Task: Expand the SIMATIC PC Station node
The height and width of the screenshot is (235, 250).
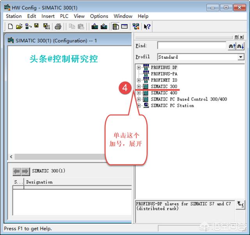Action: coord(139,105)
